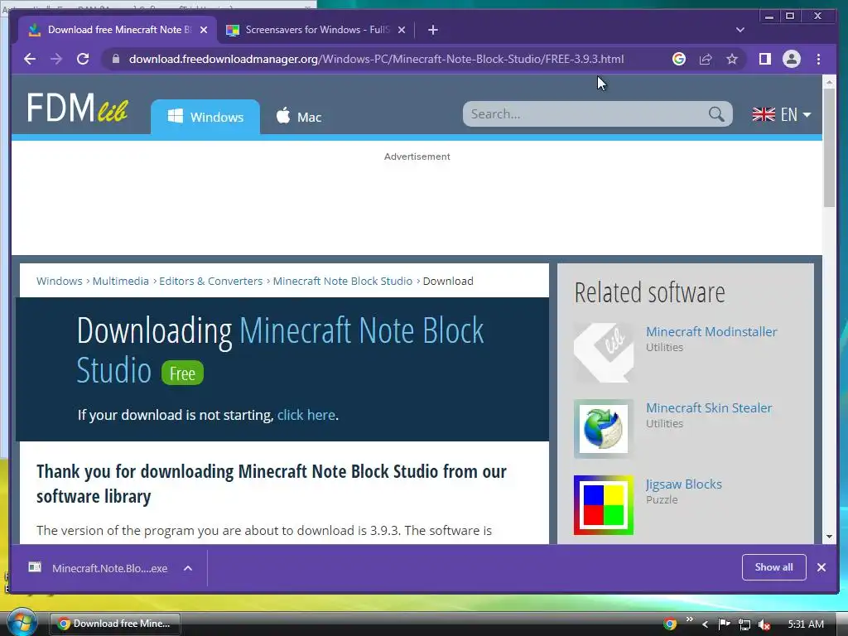Image resolution: width=848 pixels, height=636 pixels.
Task: Click the scrollbar down arrow
Action: coord(829,537)
